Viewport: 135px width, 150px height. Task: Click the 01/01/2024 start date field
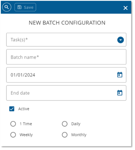[x=66, y=75]
